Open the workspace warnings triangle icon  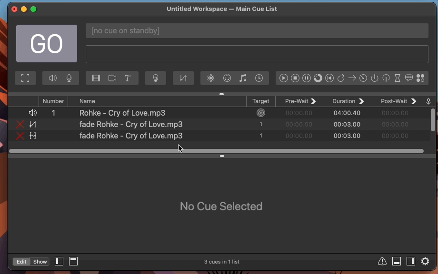(382, 262)
